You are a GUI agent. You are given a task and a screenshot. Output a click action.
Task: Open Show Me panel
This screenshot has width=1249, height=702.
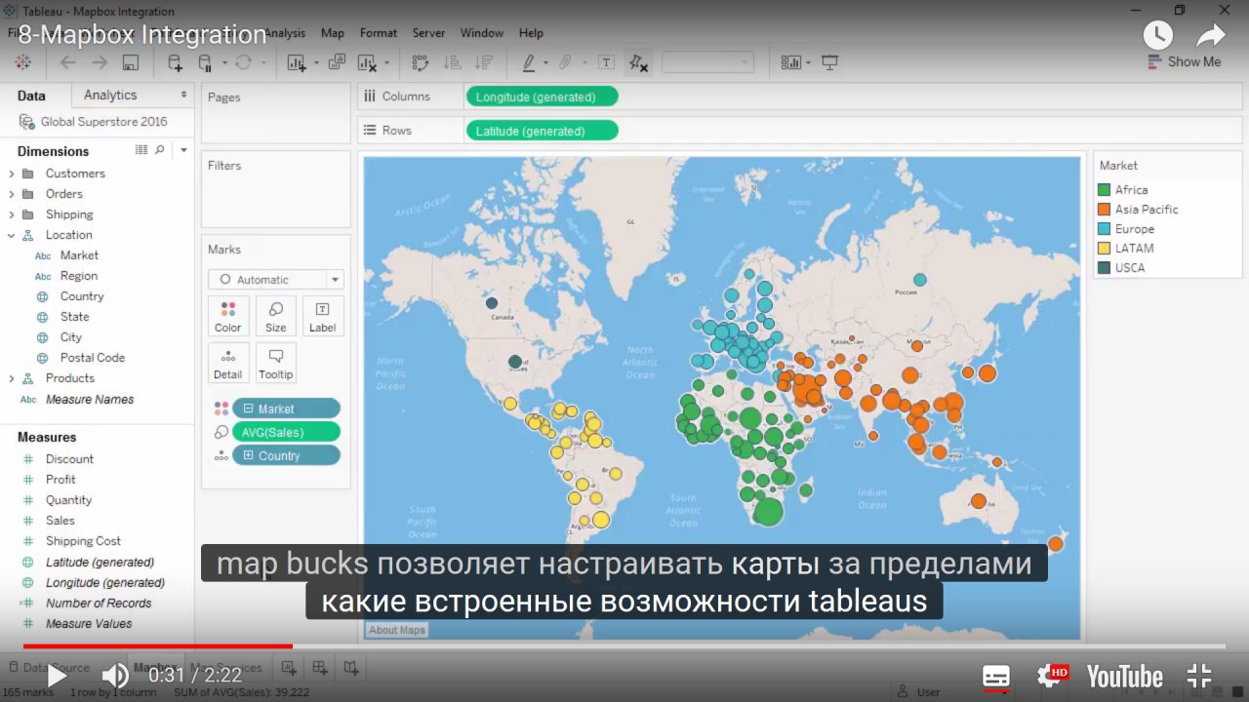point(1185,61)
